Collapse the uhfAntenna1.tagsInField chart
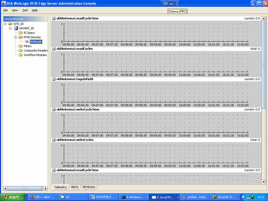Image resolution: width=268 pixels, height=201 pixels. [x=54, y=79]
